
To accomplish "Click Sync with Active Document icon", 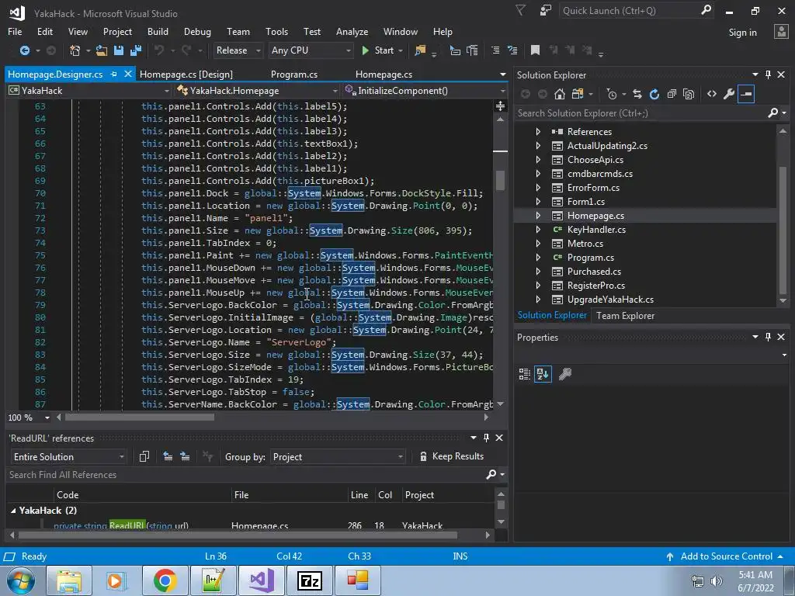I will tap(637, 94).
